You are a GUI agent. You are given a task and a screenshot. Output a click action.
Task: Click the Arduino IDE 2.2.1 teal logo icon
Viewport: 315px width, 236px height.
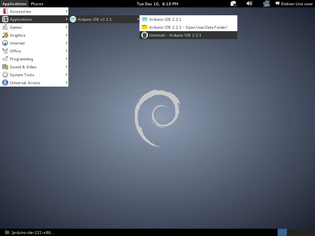[x=145, y=19]
